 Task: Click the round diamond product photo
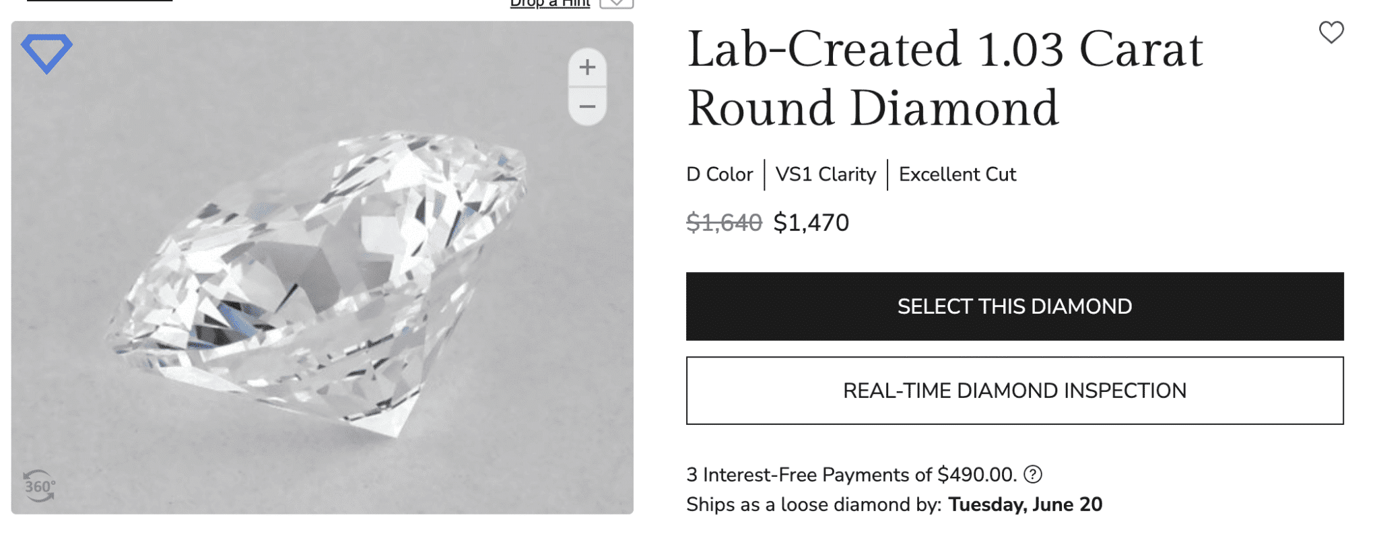[316, 283]
